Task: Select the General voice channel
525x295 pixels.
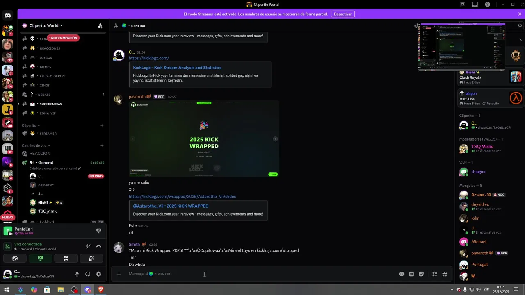Action: [62, 163]
